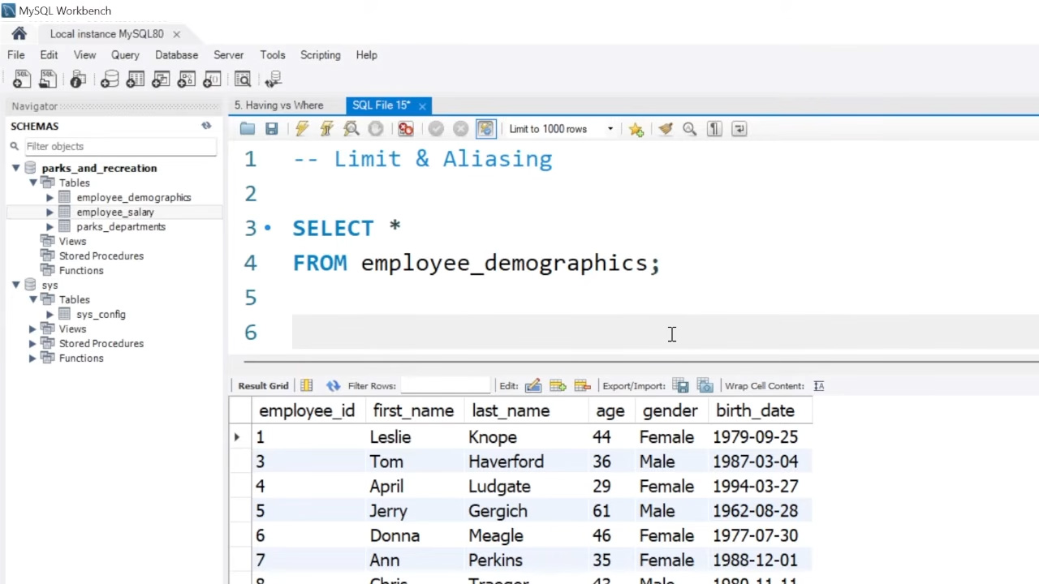The width and height of the screenshot is (1039, 584).
Task: Expand the employee_demographics table
Action: 50,197
